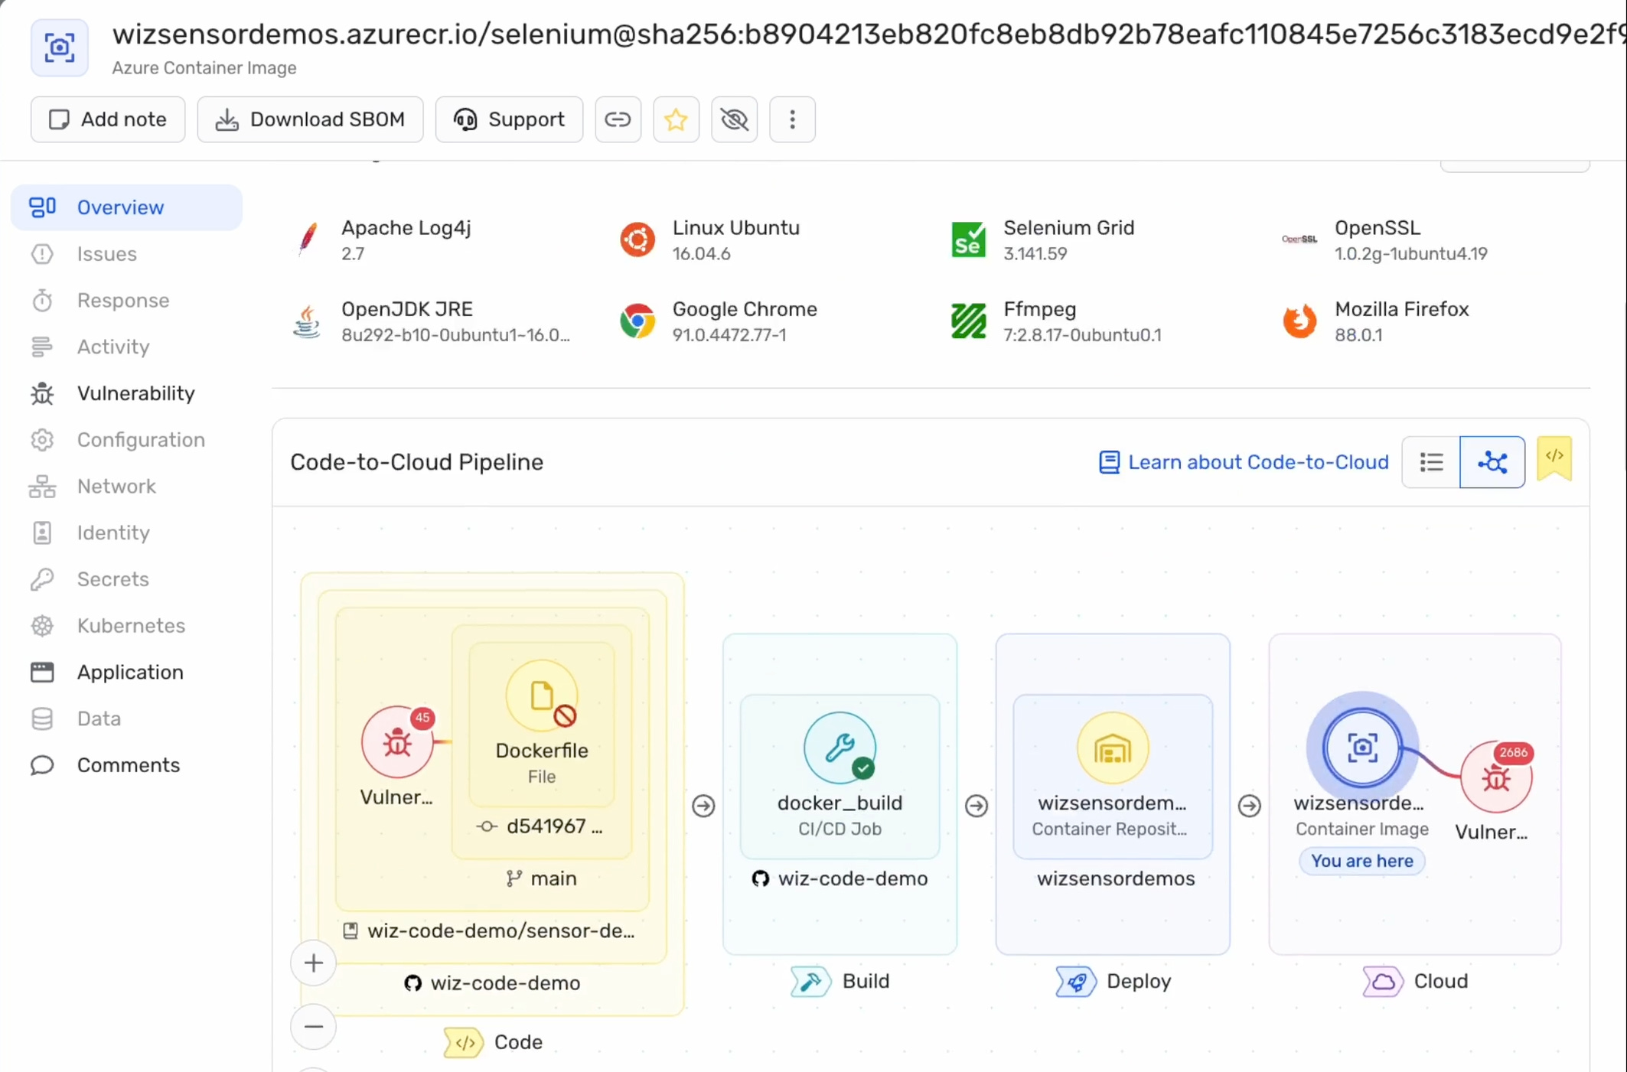Click the OpenSSL logo
The width and height of the screenshot is (1627, 1072).
point(1299,239)
